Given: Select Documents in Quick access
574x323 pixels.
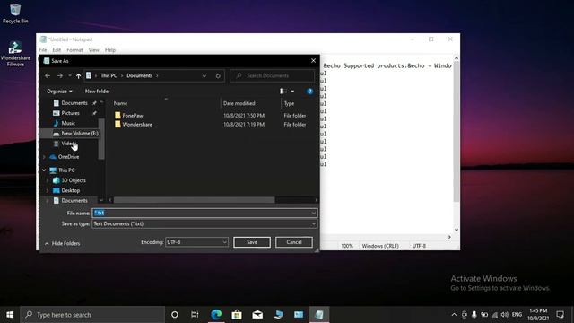Looking at the screenshot, I should 74,103.
